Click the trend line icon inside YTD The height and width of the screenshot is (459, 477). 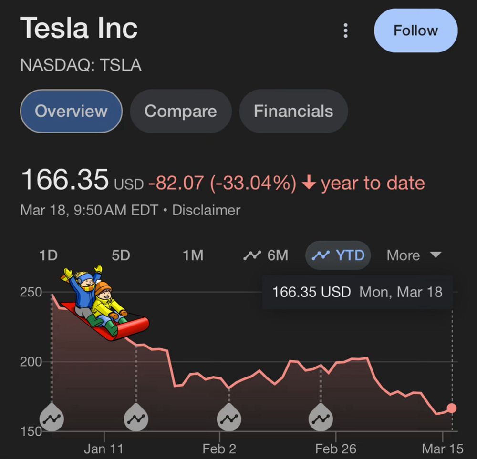click(x=321, y=255)
